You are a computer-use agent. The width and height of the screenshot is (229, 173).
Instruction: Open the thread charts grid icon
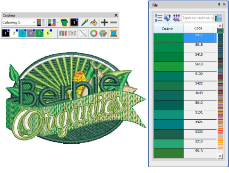click(x=219, y=18)
